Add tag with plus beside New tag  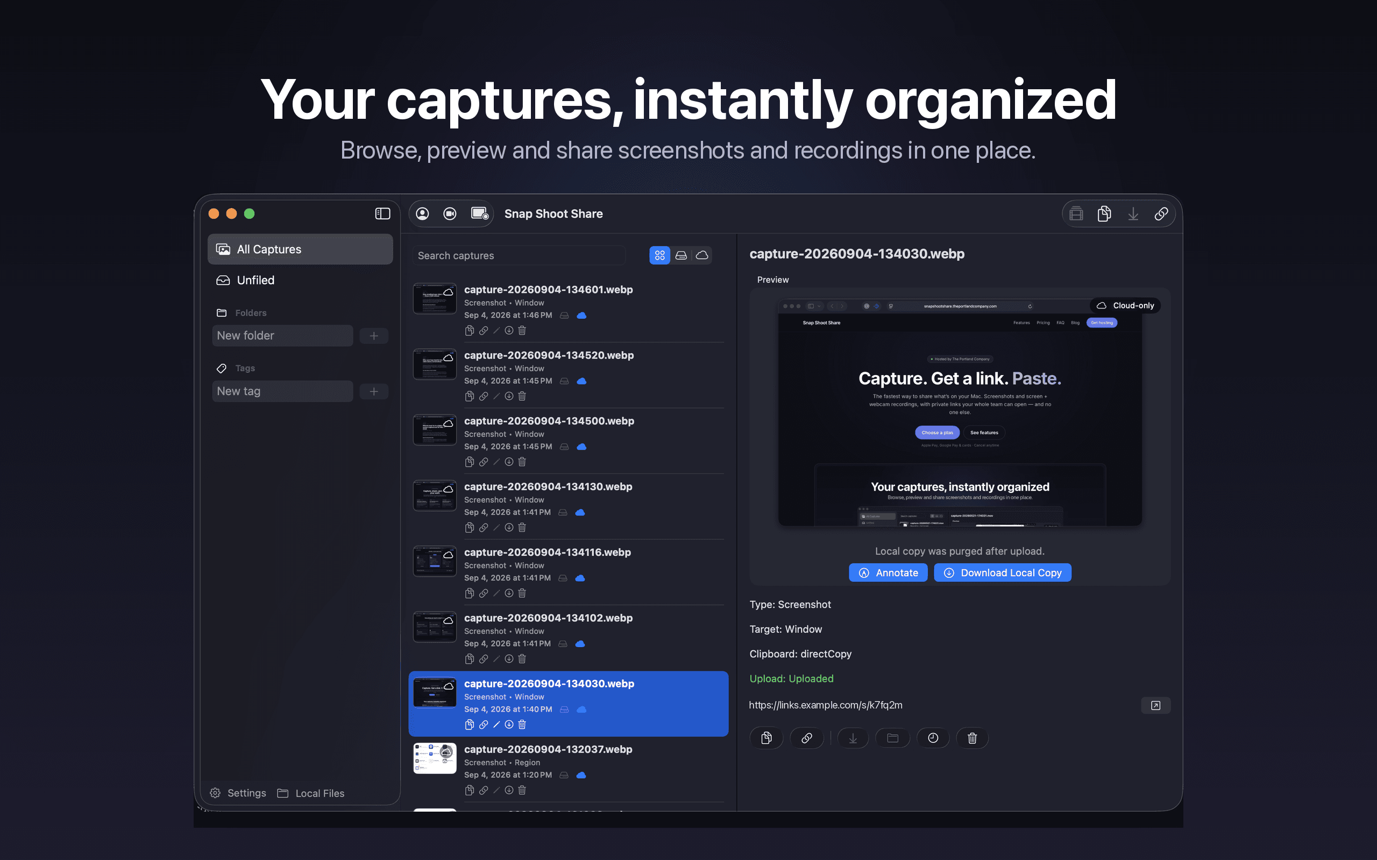click(374, 391)
